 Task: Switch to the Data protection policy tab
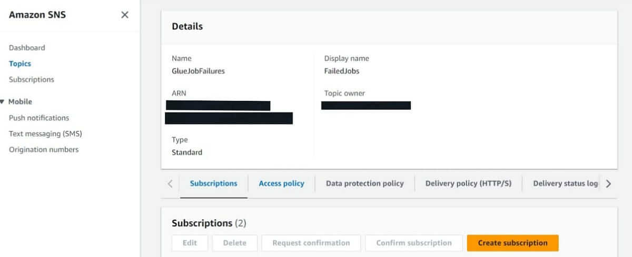click(364, 183)
